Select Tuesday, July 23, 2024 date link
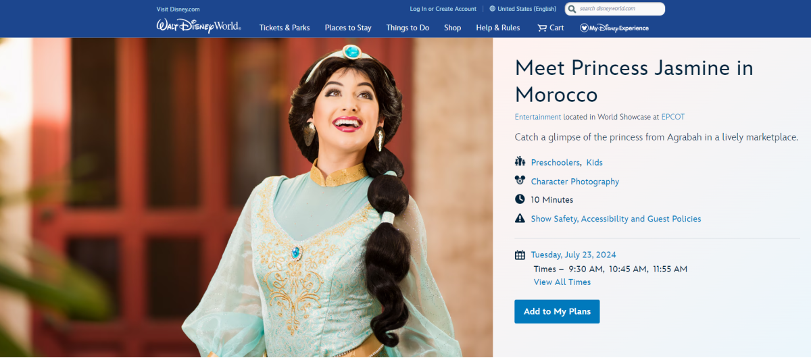Viewport: 811px width, 362px height. [573, 255]
